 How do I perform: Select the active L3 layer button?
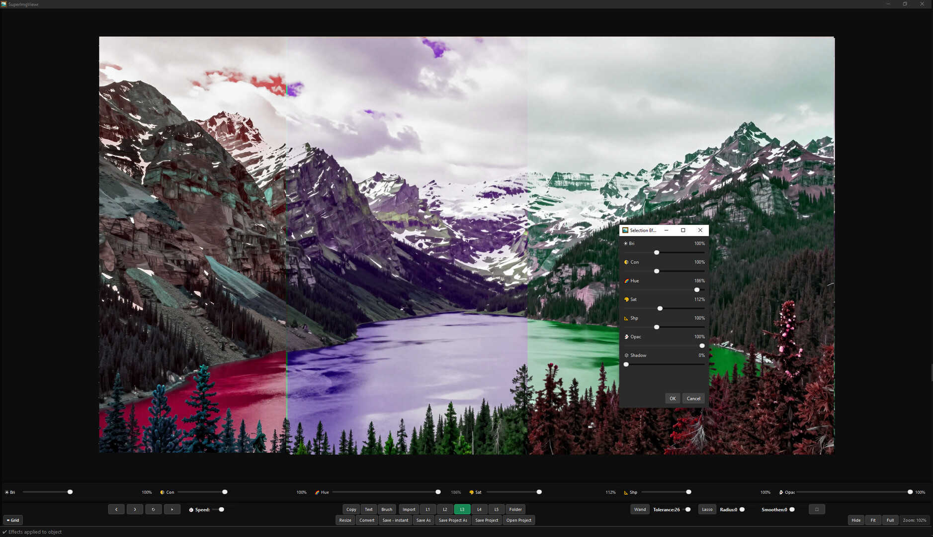point(462,509)
